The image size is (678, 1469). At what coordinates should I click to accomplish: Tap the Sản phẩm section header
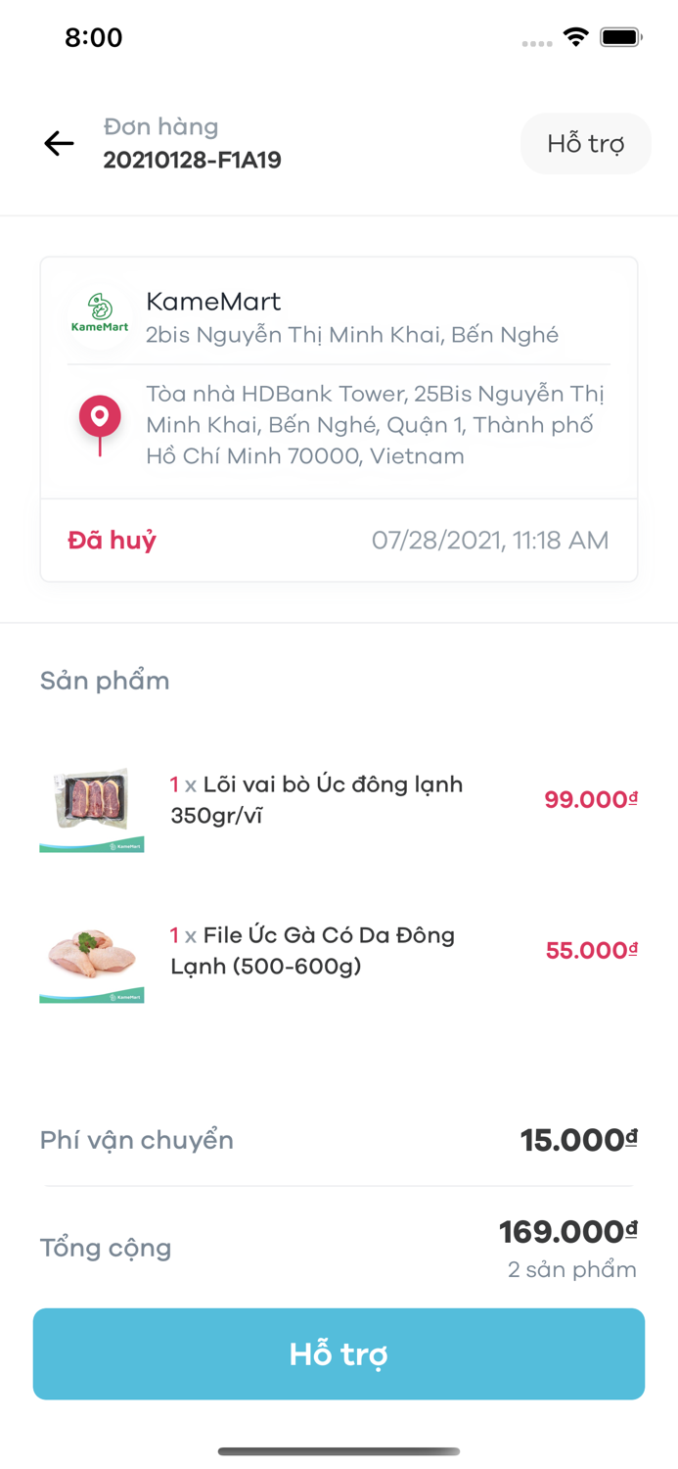point(105,681)
